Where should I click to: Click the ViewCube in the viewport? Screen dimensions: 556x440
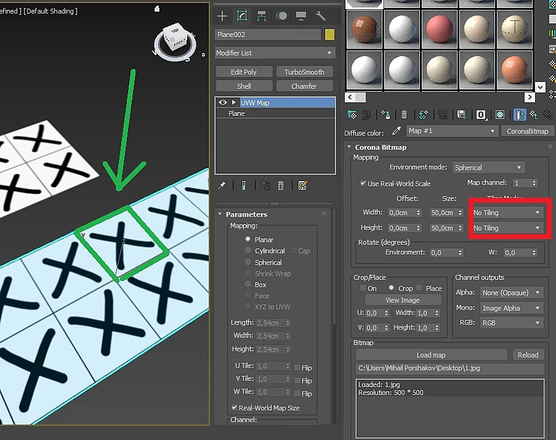(175, 37)
